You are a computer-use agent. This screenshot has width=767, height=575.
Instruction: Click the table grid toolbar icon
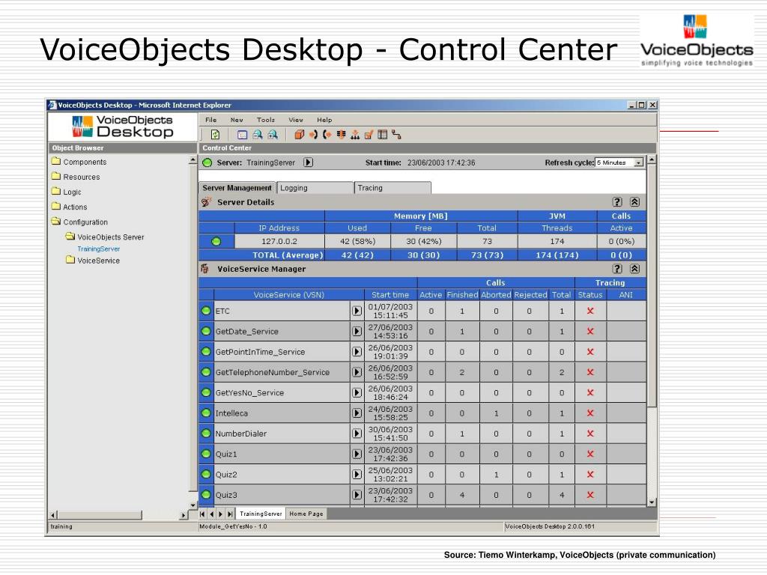point(383,135)
